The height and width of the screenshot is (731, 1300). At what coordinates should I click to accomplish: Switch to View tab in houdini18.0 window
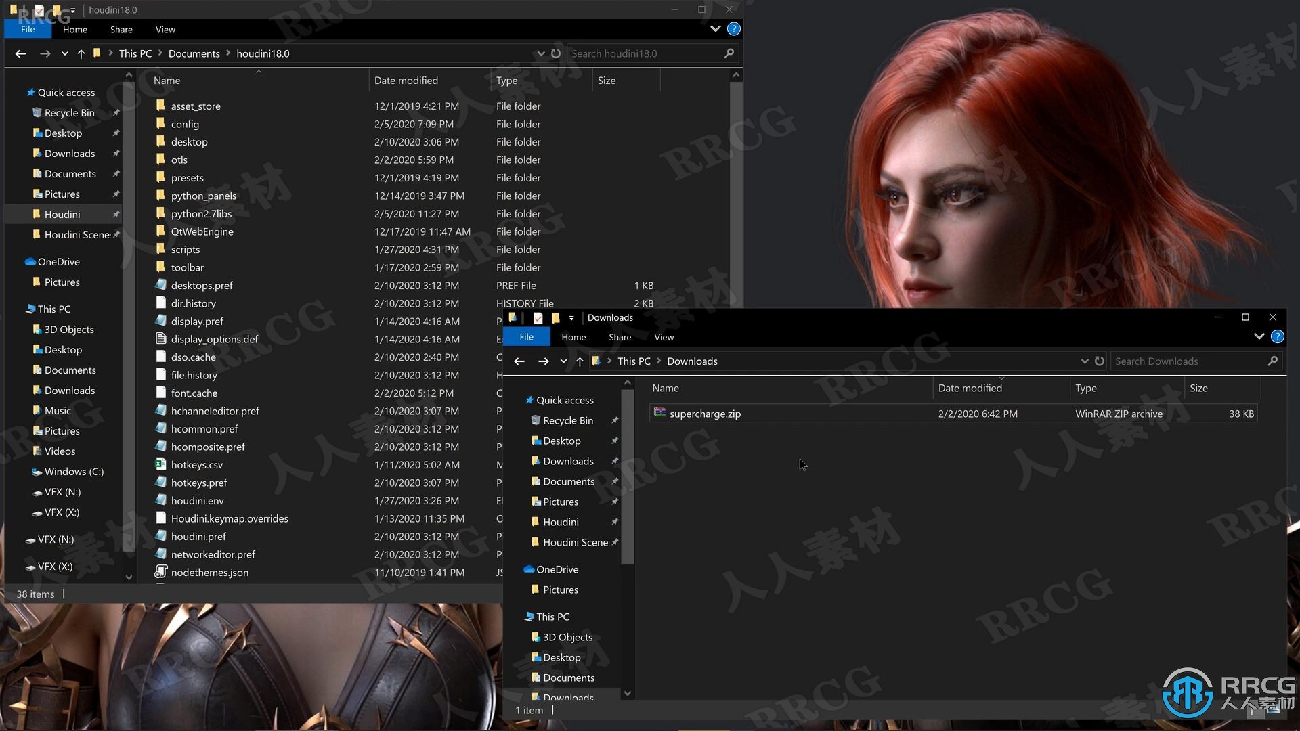[165, 30]
